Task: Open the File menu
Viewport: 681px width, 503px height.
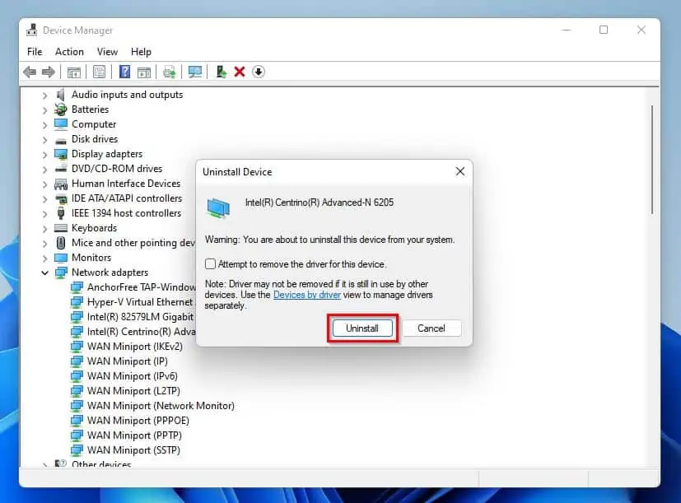Action: pos(35,52)
